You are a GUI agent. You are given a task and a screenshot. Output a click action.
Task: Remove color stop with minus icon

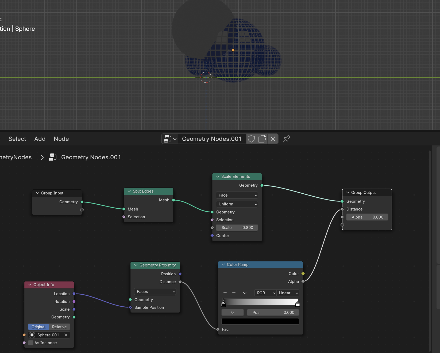tap(234, 293)
